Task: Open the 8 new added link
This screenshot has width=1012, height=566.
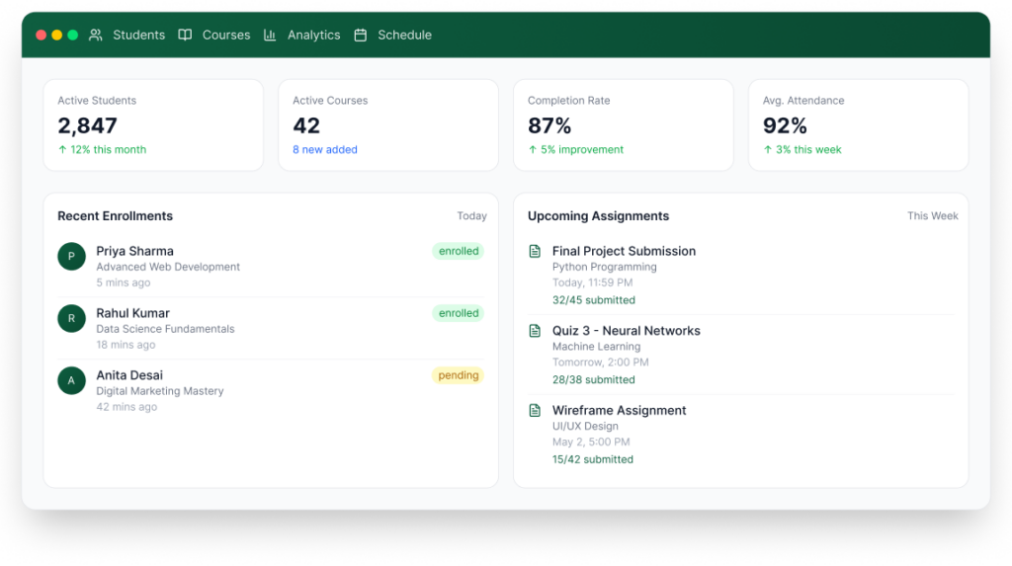Action: point(325,150)
